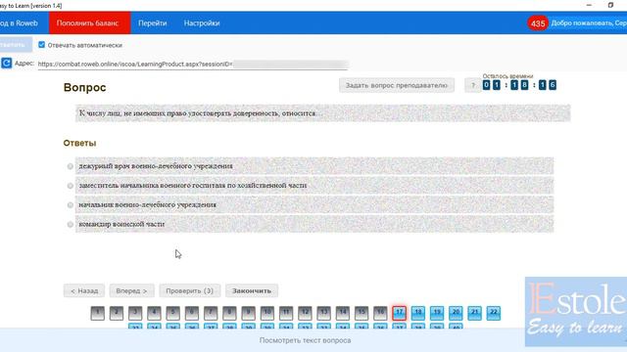Finish the test with Закончить
Screen dimensions: 627x352
click(x=252, y=290)
